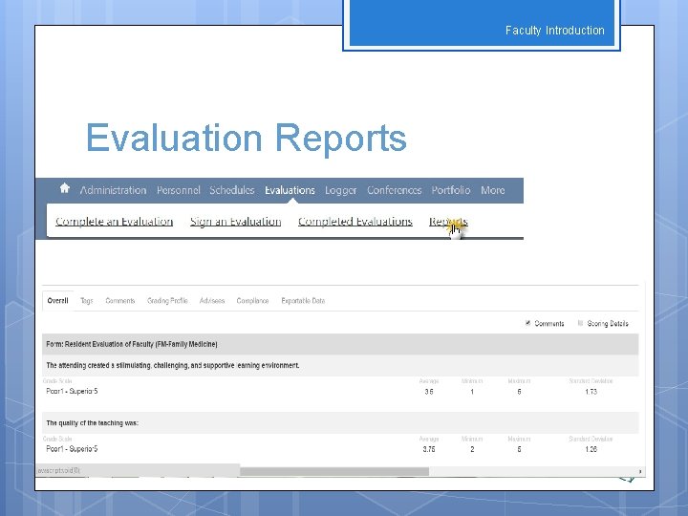Open the Reports link
The width and height of the screenshot is (688, 516).
448,222
